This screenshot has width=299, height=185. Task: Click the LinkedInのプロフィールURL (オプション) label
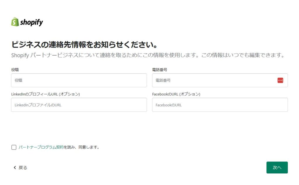(46, 94)
